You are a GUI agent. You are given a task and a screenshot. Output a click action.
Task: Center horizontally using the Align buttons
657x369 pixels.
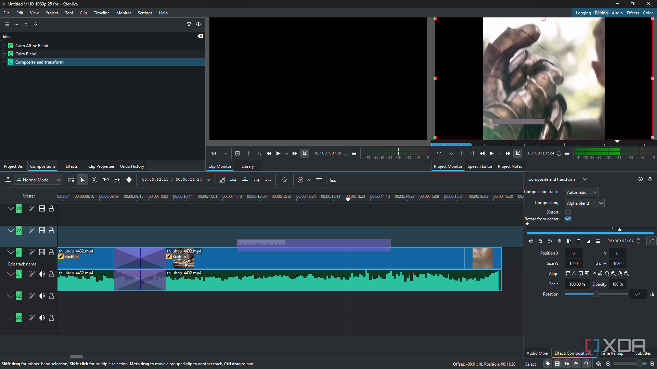(574, 273)
